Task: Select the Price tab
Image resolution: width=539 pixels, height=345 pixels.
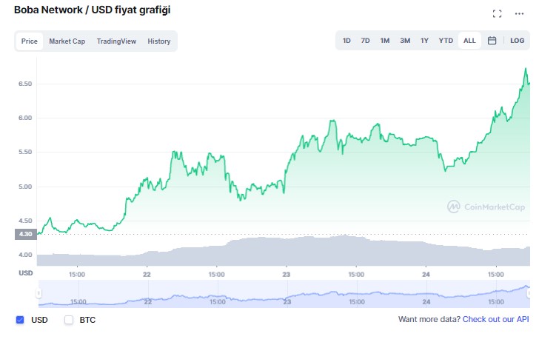Action: tap(29, 41)
